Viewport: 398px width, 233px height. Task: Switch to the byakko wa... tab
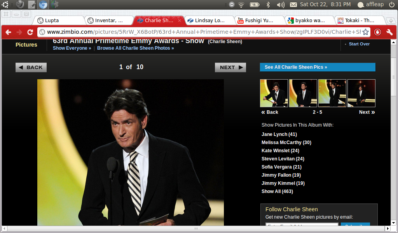[310, 21]
